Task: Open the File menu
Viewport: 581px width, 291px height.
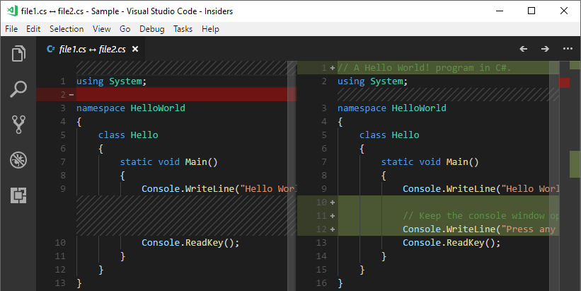Action: (x=11, y=29)
